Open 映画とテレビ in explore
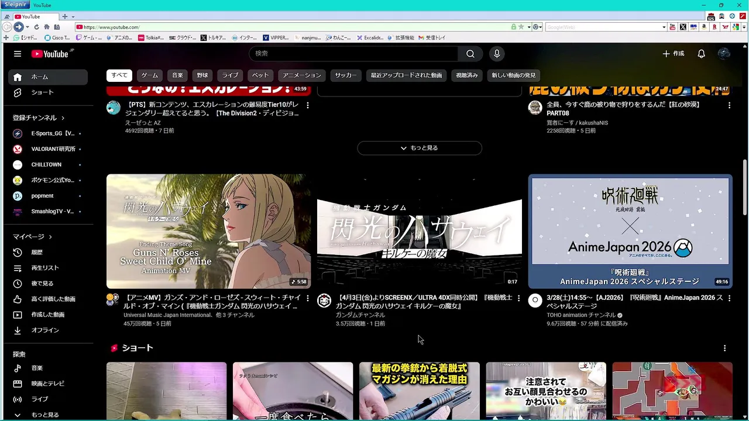 click(48, 384)
